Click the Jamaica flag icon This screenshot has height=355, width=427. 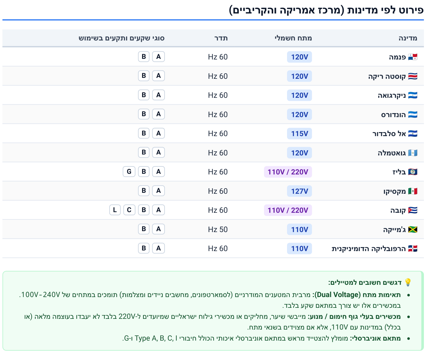click(413, 230)
